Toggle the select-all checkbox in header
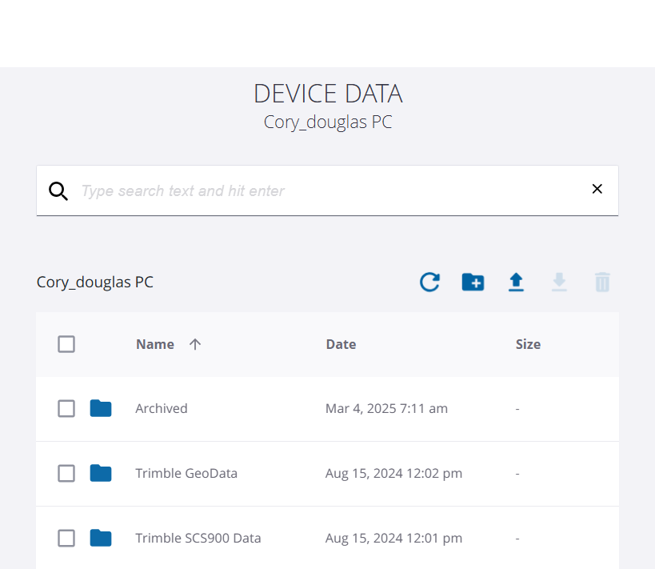Viewport: 655px width, 569px height. (x=66, y=344)
